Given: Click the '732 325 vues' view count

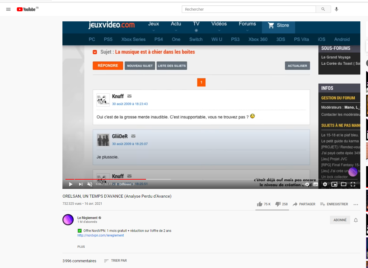Looking at the screenshot, I should [72, 204].
